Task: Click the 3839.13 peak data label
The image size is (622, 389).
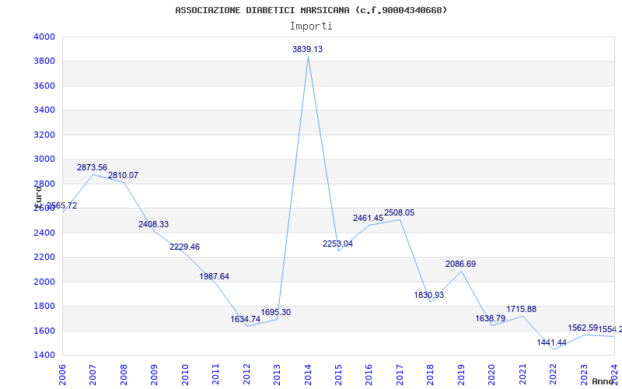Action: coord(307,49)
